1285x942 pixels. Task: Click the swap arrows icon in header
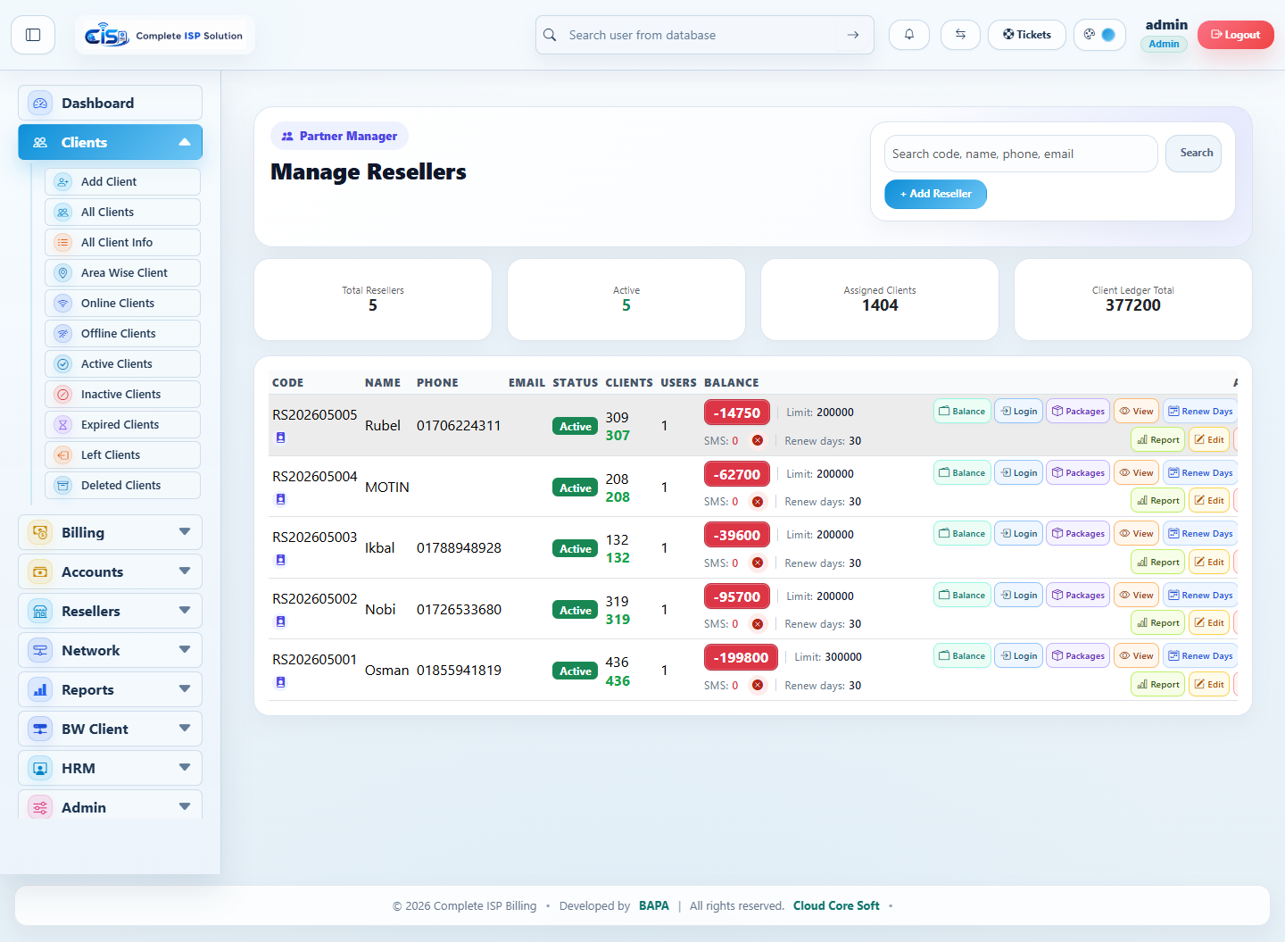tap(960, 35)
